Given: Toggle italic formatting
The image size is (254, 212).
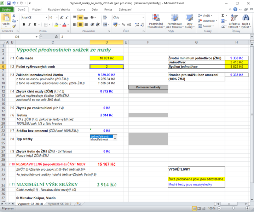Looking at the screenshot, I should coord(29,24).
